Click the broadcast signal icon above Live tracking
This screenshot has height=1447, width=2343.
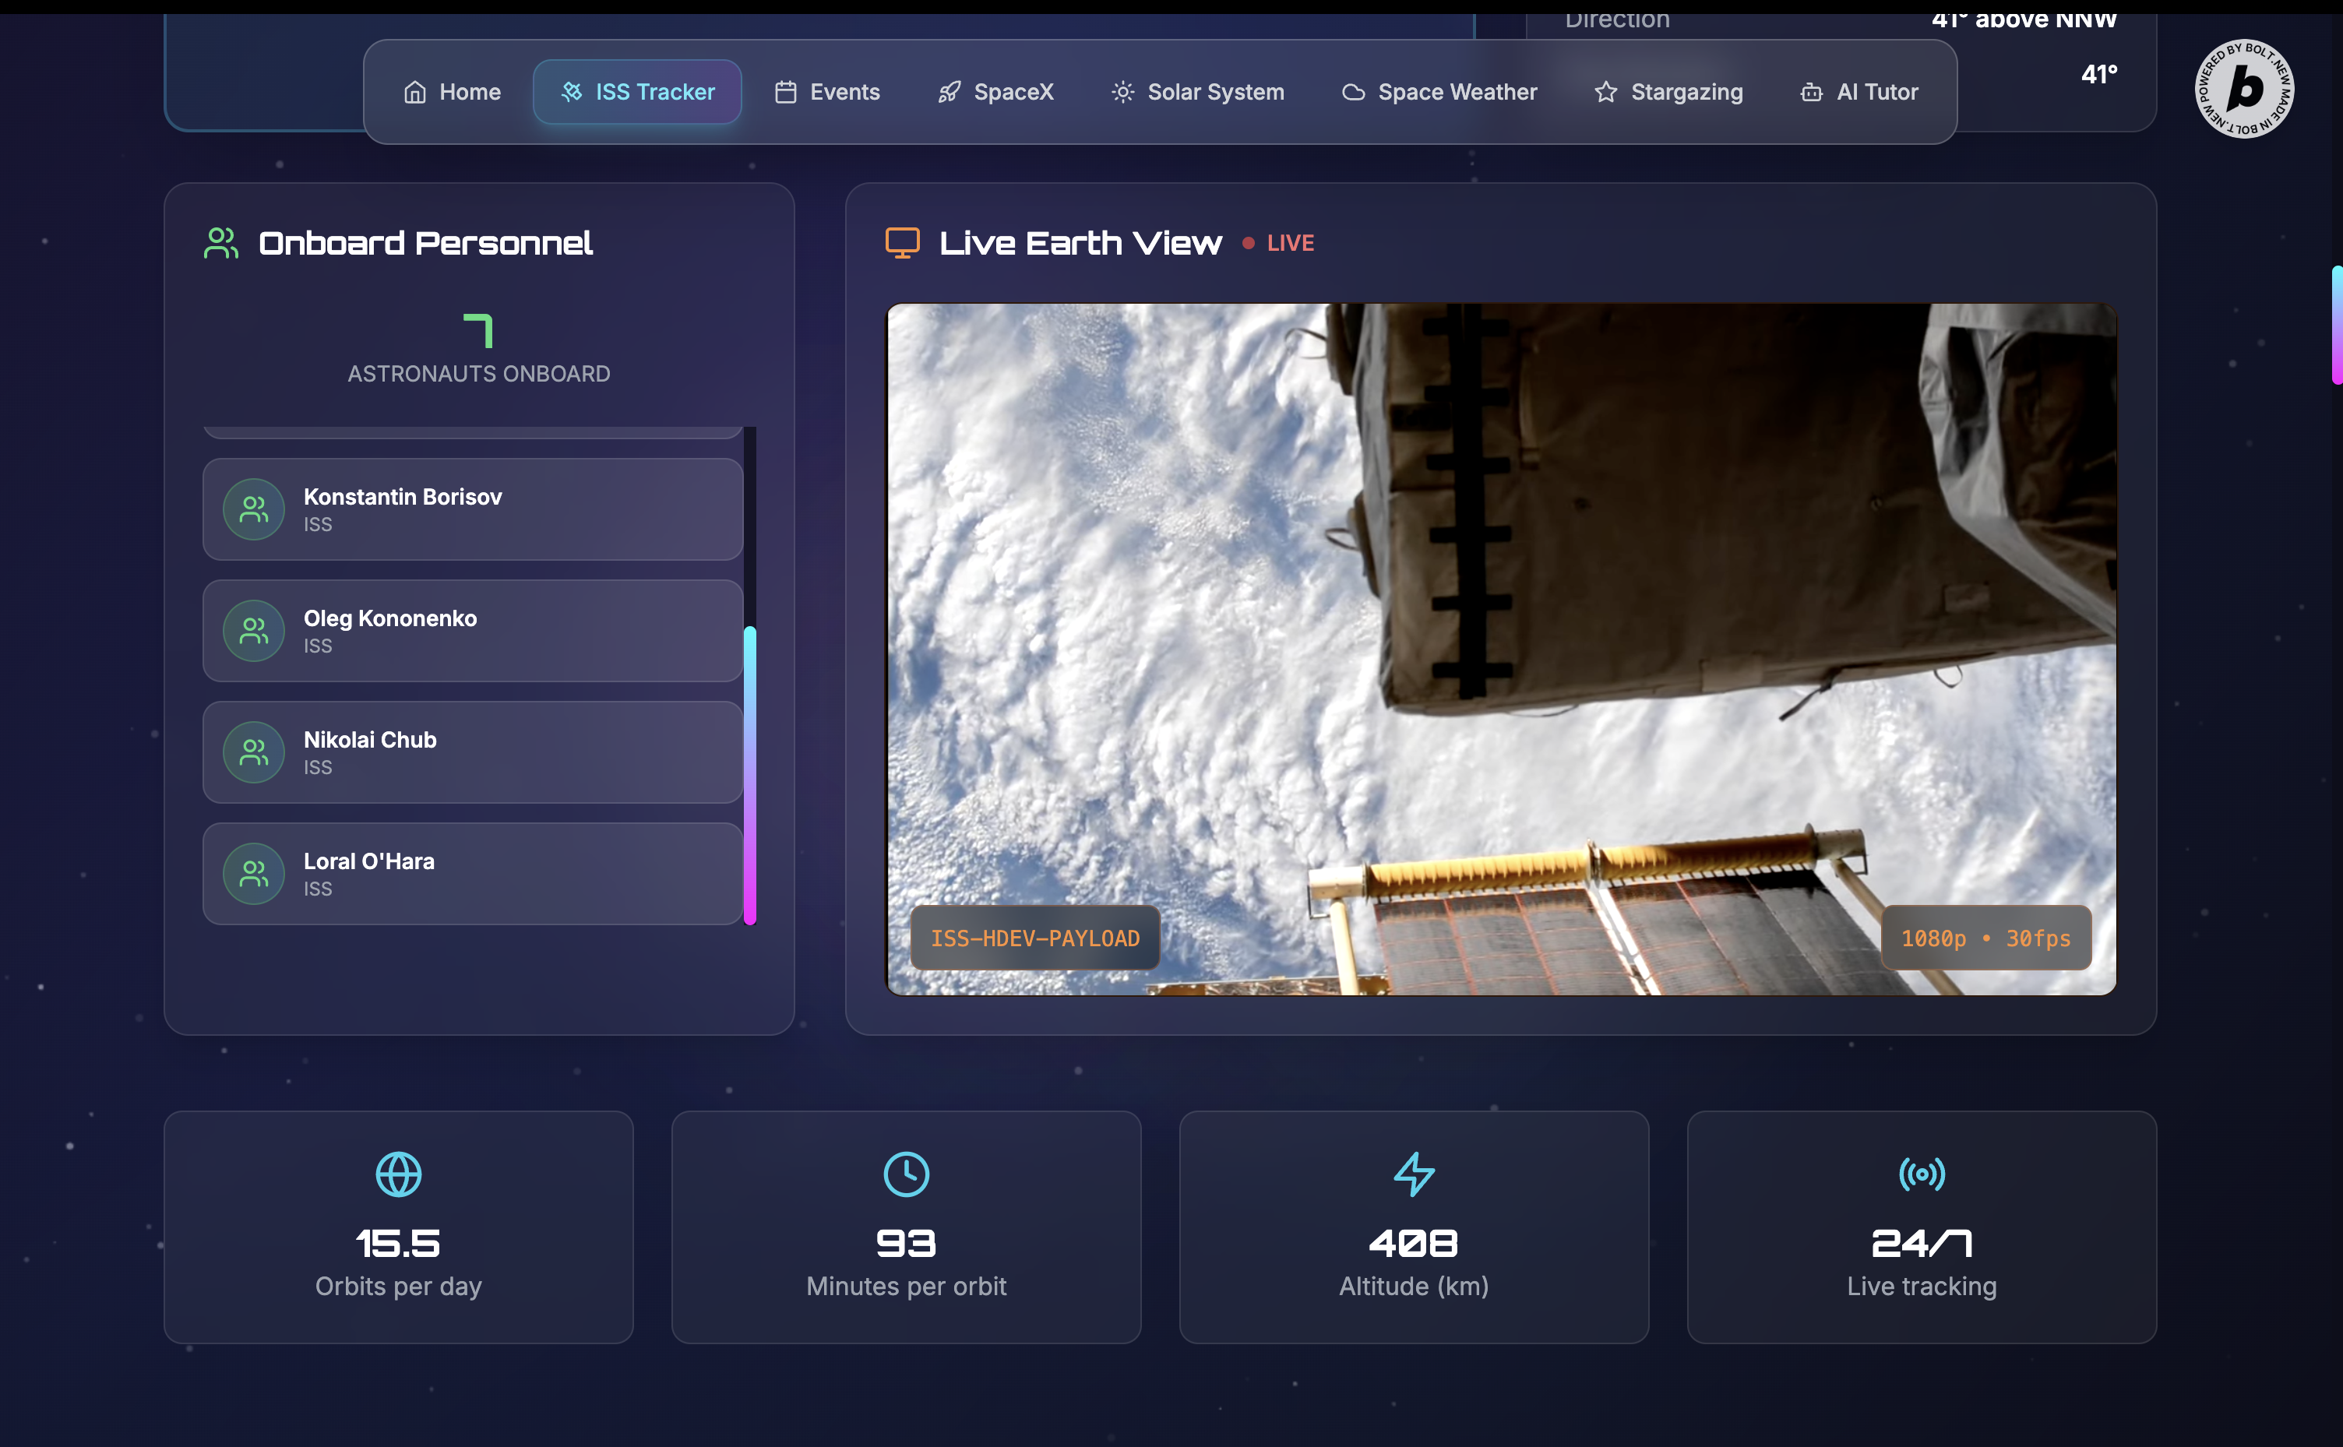click(1921, 1174)
